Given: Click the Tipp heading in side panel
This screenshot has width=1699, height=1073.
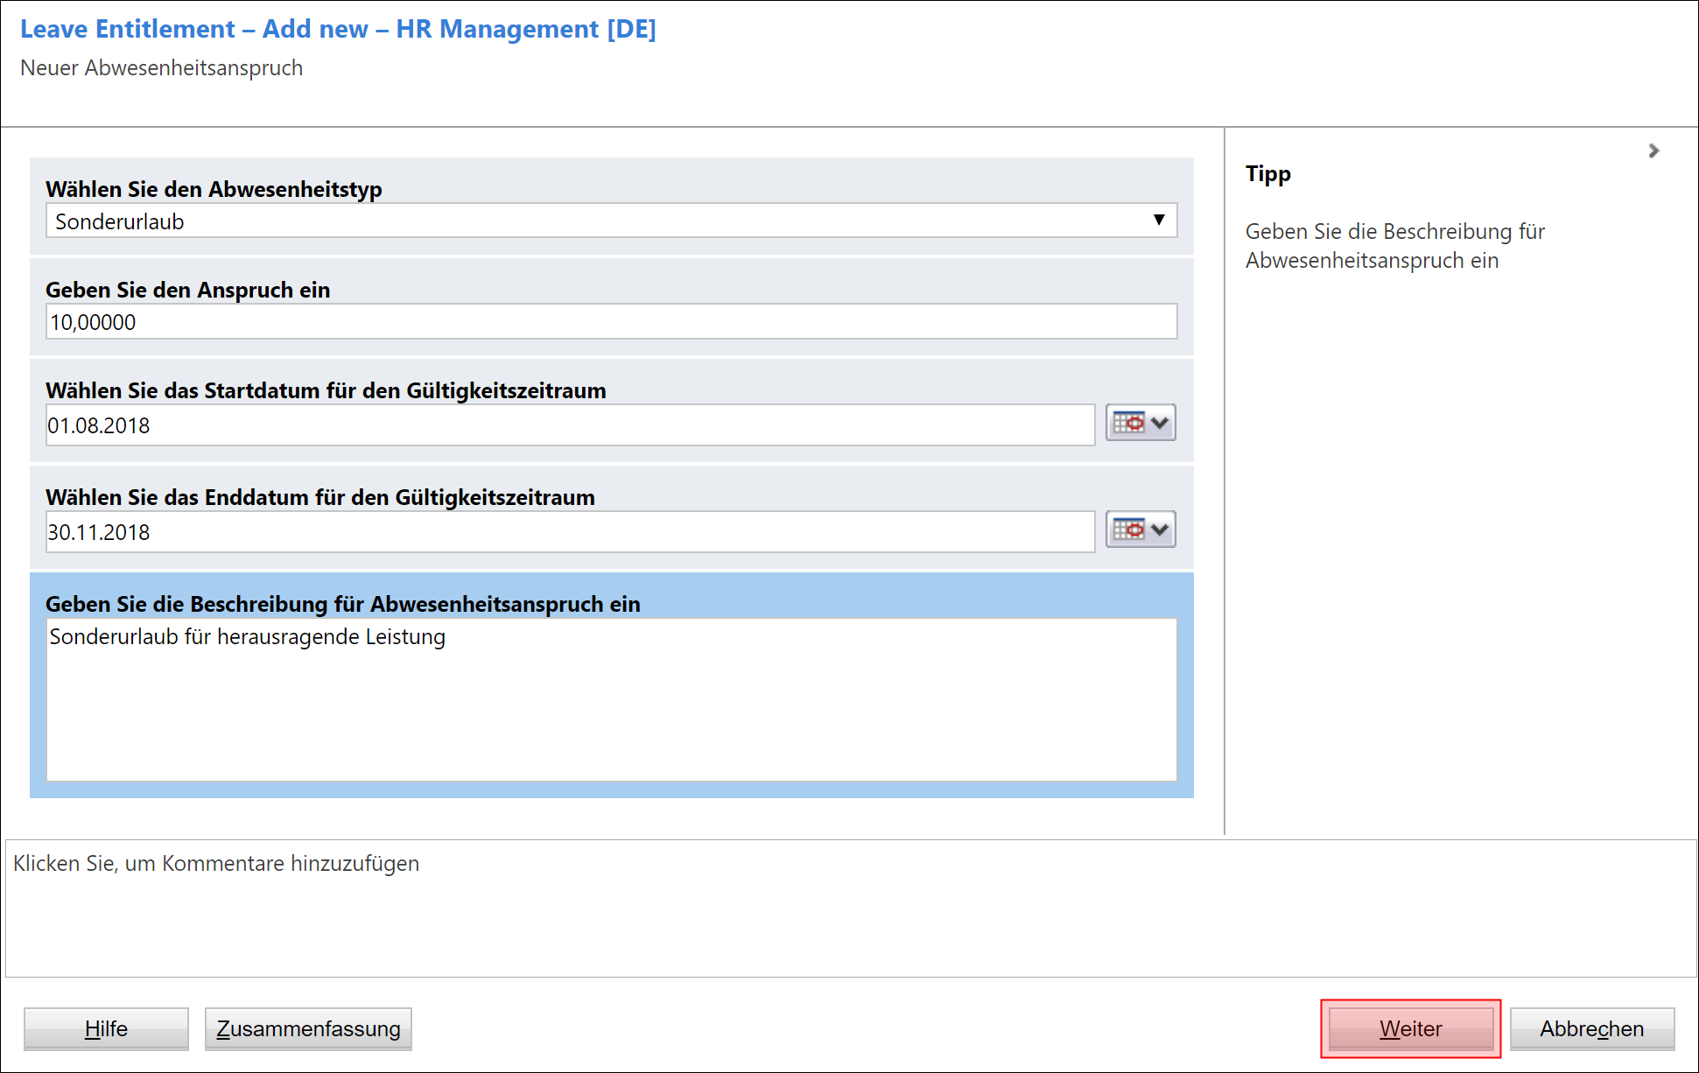Looking at the screenshot, I should [x=1267, y=173].
